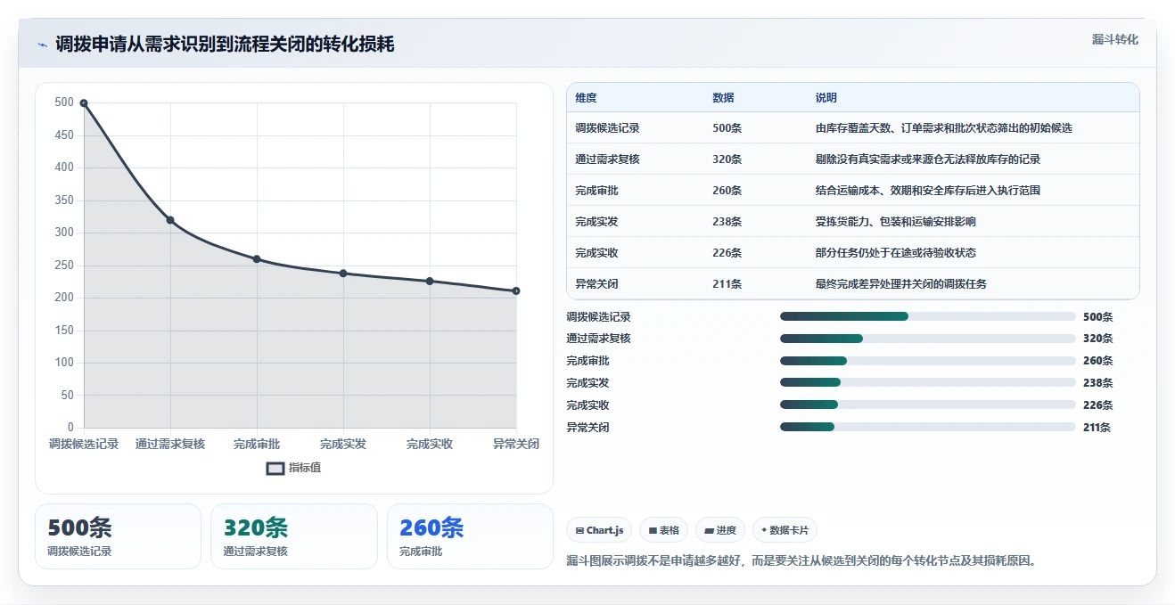Image resolution: width=1175 pixels, height=605 pixels.
Task: Select table cell 260条
Action: (x=727, y=191)
